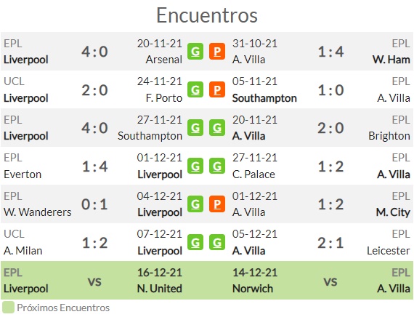Click green G badge for A. Villa vs Brighton
Screen dimensions: 414x317
point(217,128)
